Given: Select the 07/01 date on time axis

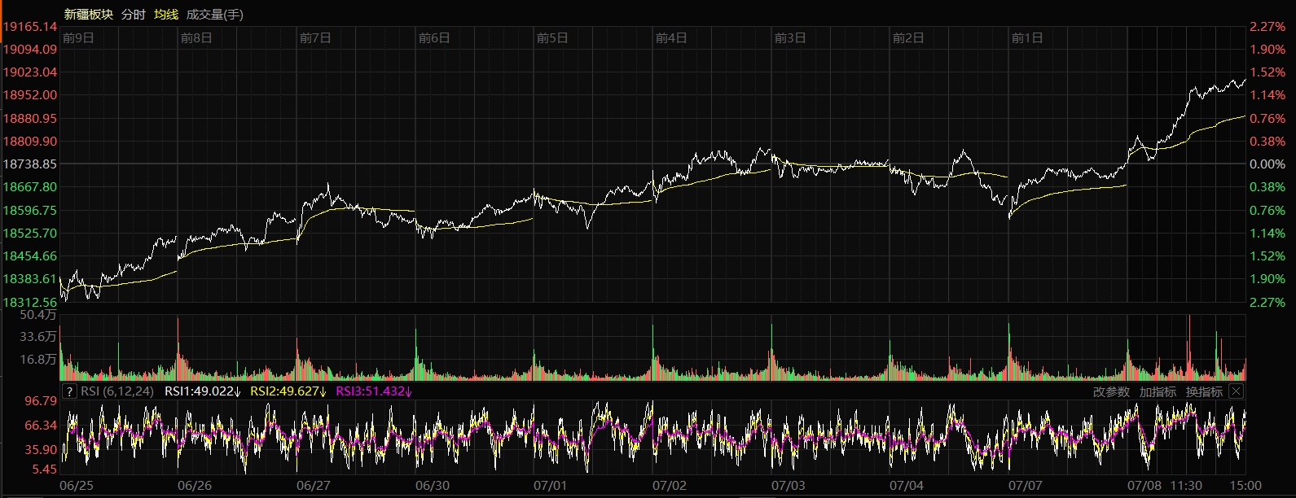Looking at the screenshot, I should [550, 486].
